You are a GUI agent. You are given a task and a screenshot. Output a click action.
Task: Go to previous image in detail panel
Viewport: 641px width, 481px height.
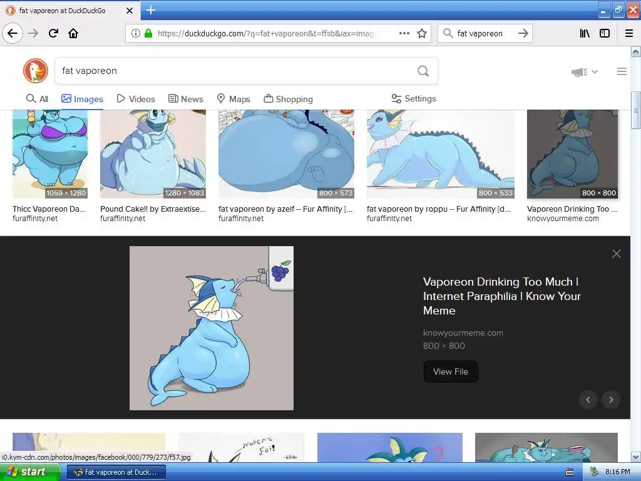click(x=588, y=400)
